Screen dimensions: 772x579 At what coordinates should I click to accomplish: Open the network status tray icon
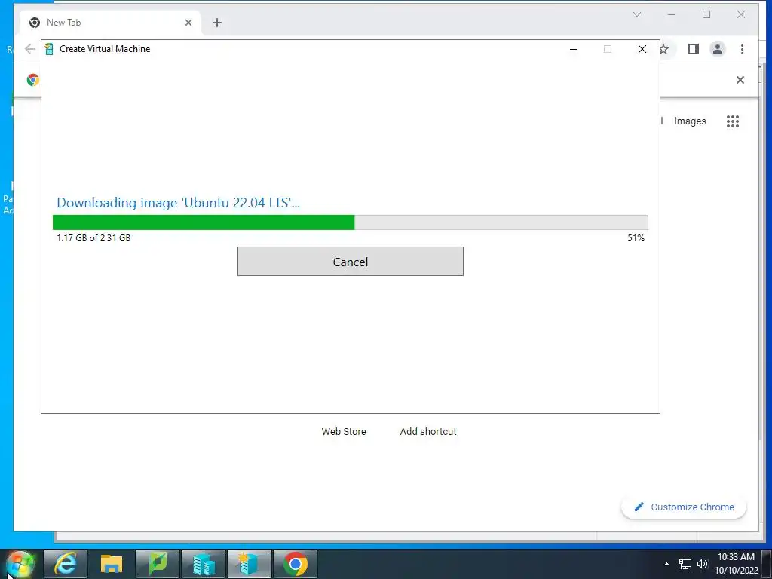click(685, 564)
